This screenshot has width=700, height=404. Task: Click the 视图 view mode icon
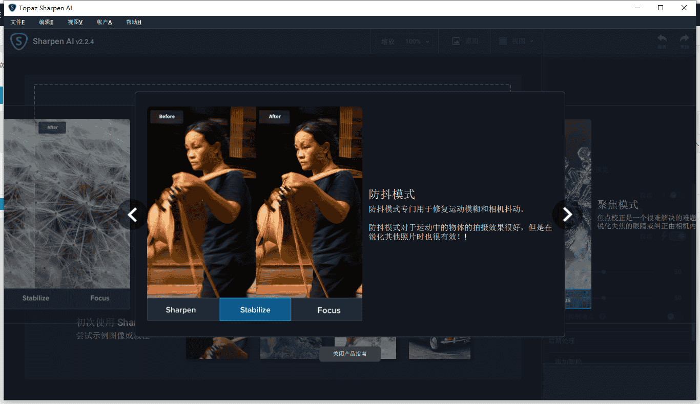point(502,41)
